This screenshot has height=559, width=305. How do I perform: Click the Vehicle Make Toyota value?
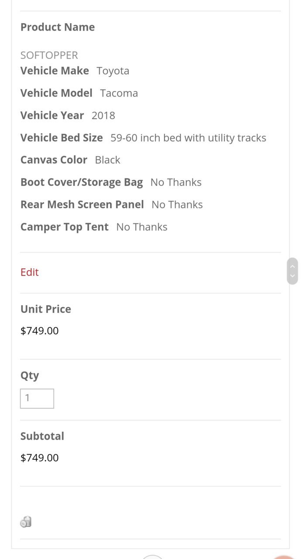tap(113, 71)
